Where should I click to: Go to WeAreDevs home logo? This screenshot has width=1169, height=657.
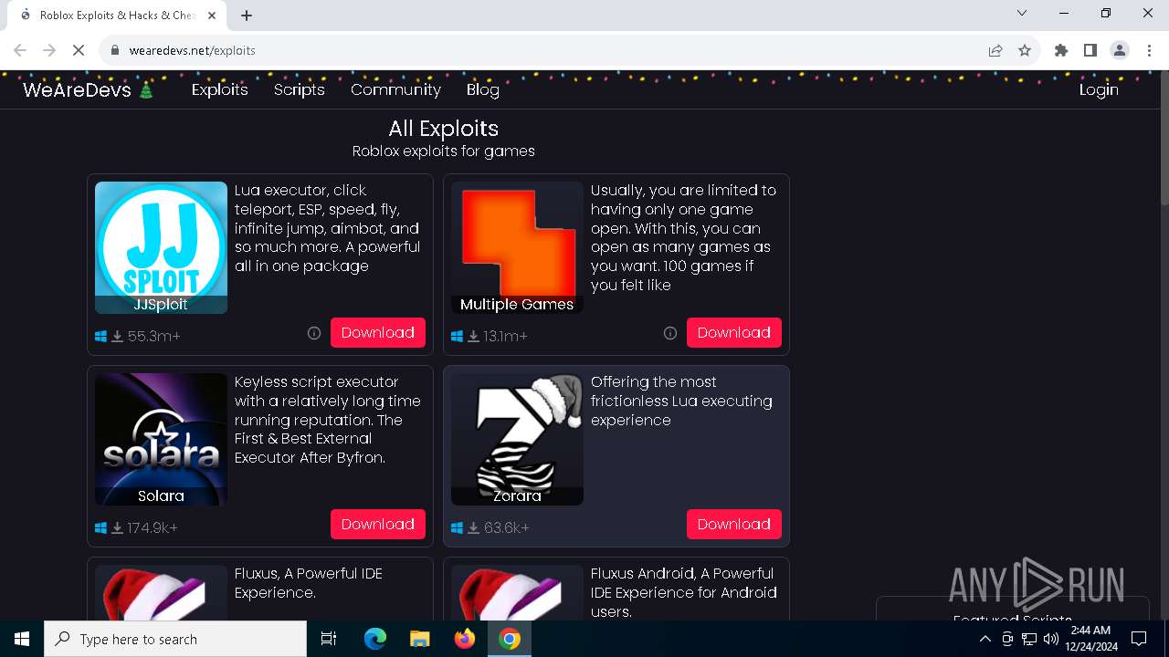pos(88,89)
